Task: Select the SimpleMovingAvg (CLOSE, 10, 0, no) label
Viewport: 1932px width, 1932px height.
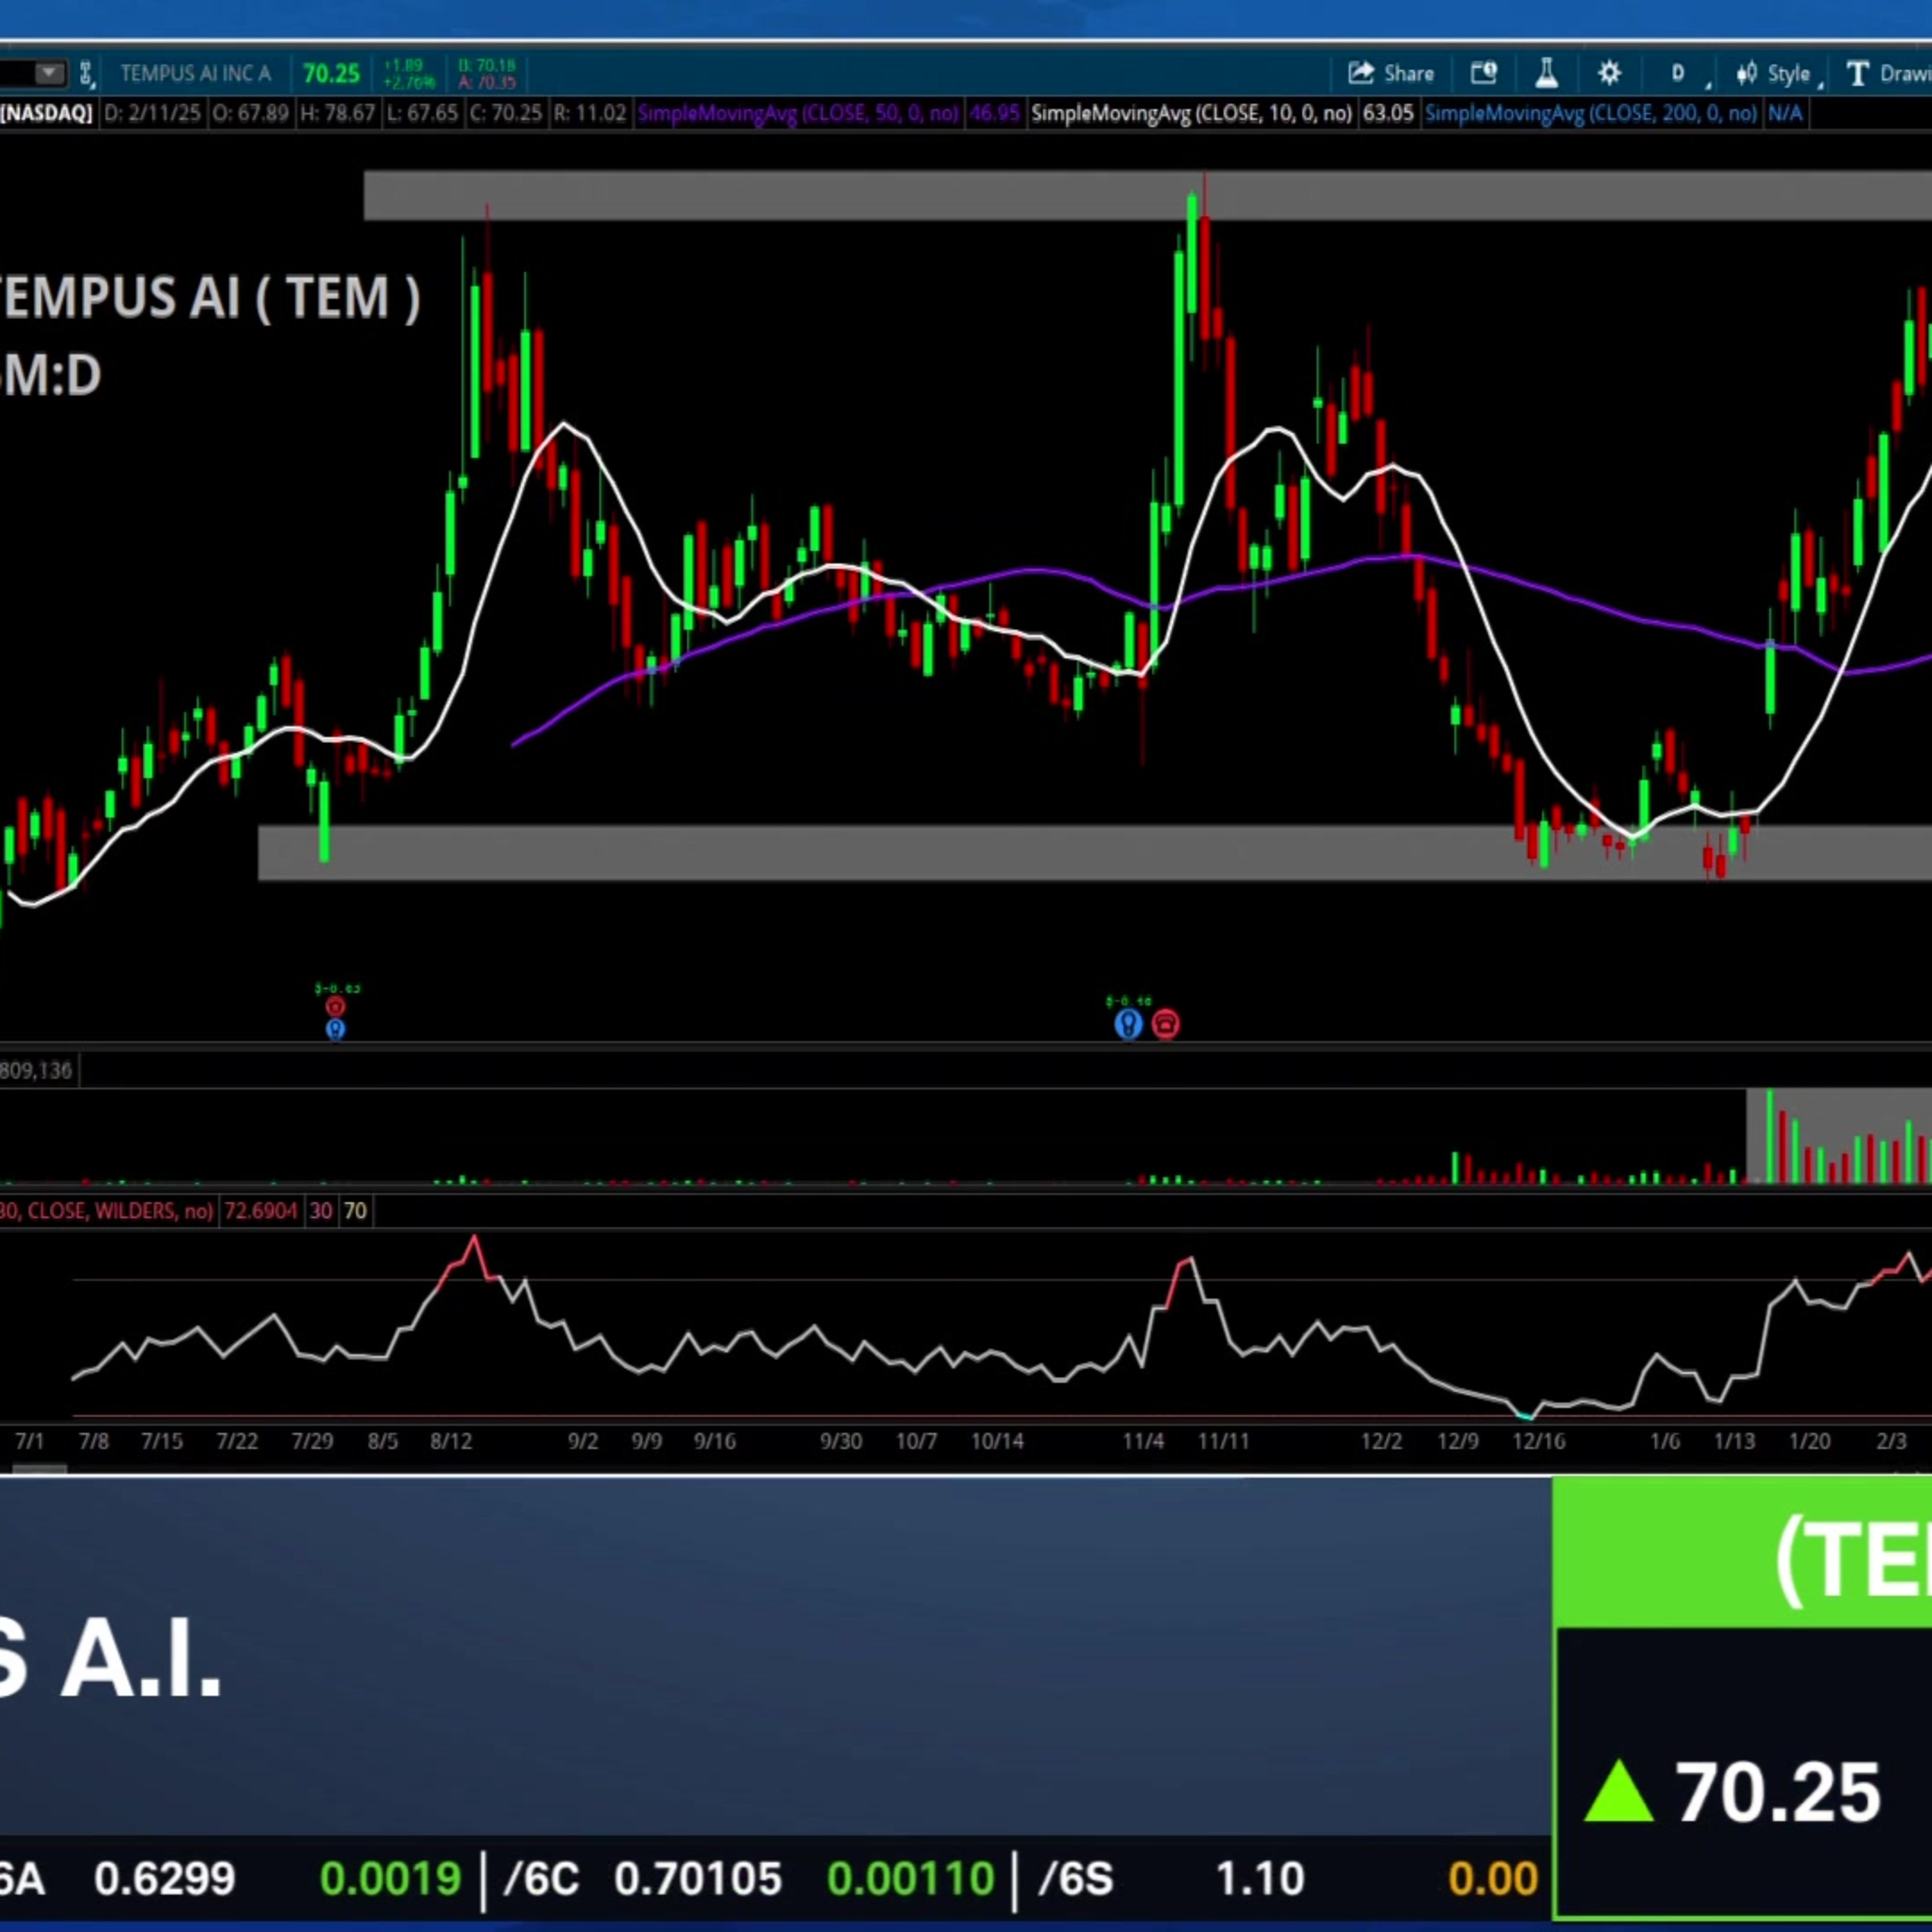Action: (x=1191, y=113)
